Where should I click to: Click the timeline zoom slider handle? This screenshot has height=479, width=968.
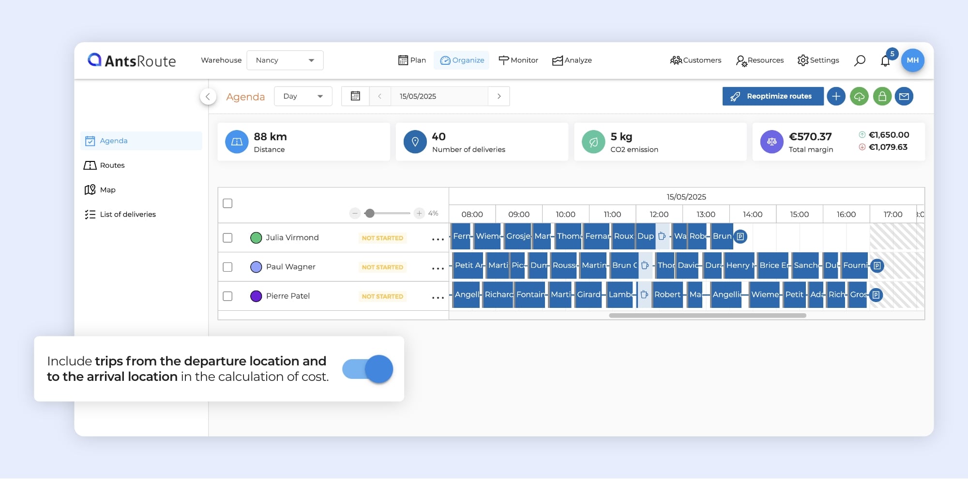370,213
